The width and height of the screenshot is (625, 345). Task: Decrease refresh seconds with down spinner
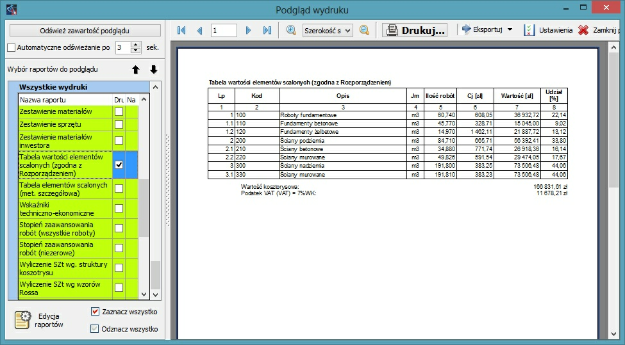coord(135,51)
